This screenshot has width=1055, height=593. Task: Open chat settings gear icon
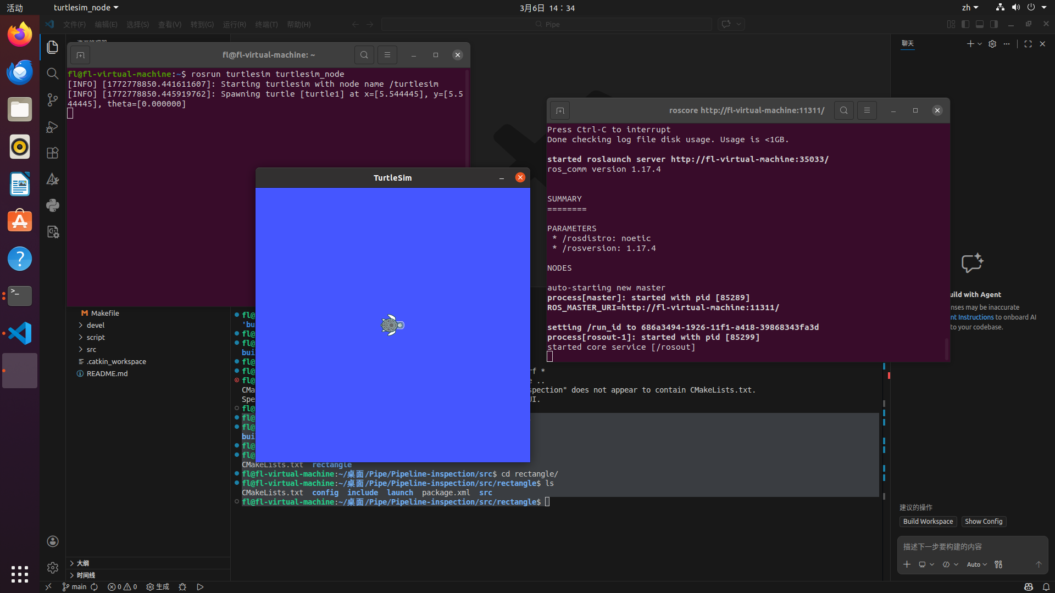[992, 44]
